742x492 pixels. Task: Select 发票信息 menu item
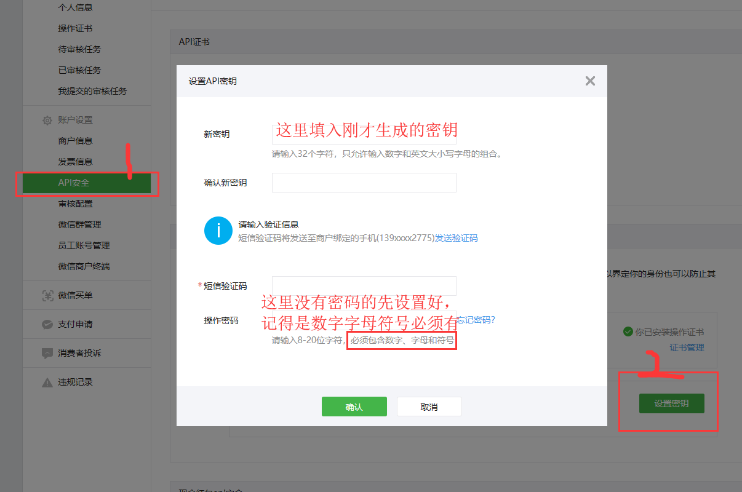[75, 162]
